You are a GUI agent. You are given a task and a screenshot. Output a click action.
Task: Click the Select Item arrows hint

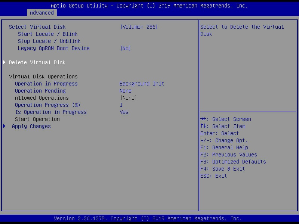pos(223,126)
